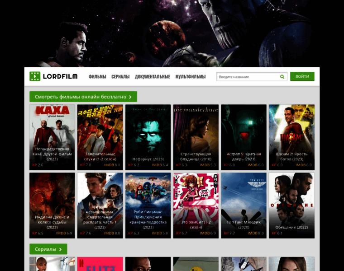Open the Мультфильмы menu

tap(191, 77)
